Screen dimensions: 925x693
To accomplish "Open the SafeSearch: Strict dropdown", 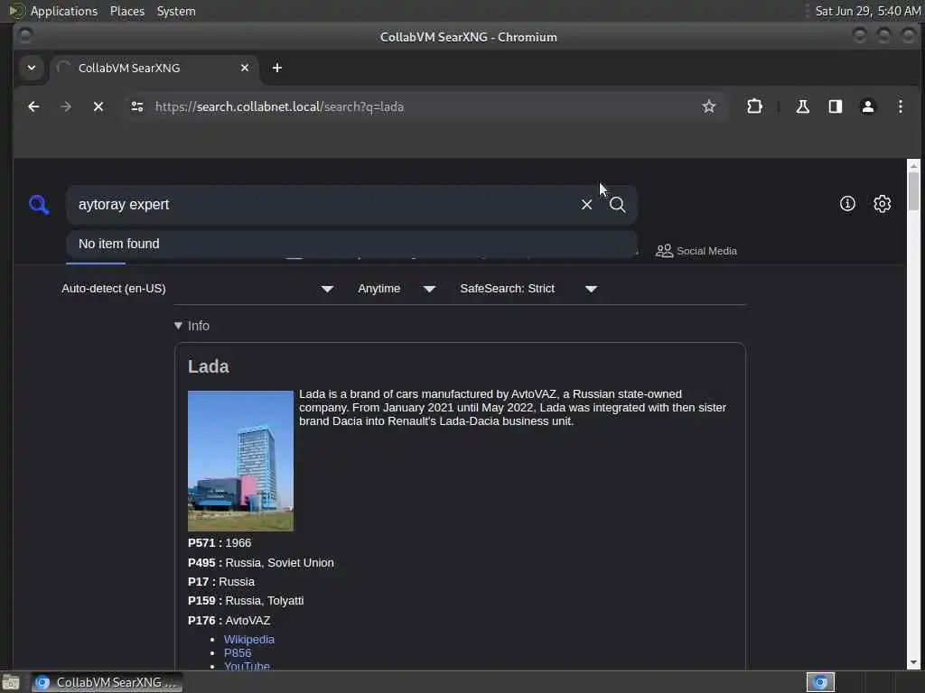I will coord(528,289).
